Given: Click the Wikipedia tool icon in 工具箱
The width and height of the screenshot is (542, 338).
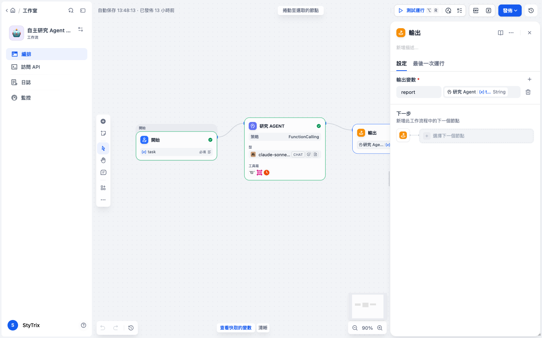Looking at the screenshot, I should tap(252, 173).
